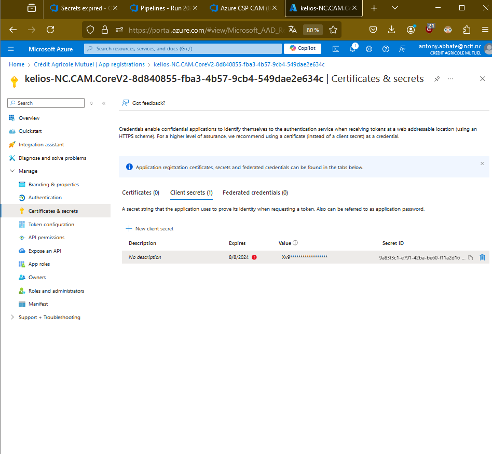Open the Azure portal hamburger menu
The width and height of the screenshot is (492, 454).
pyautogui.click(x=11, y=49)
